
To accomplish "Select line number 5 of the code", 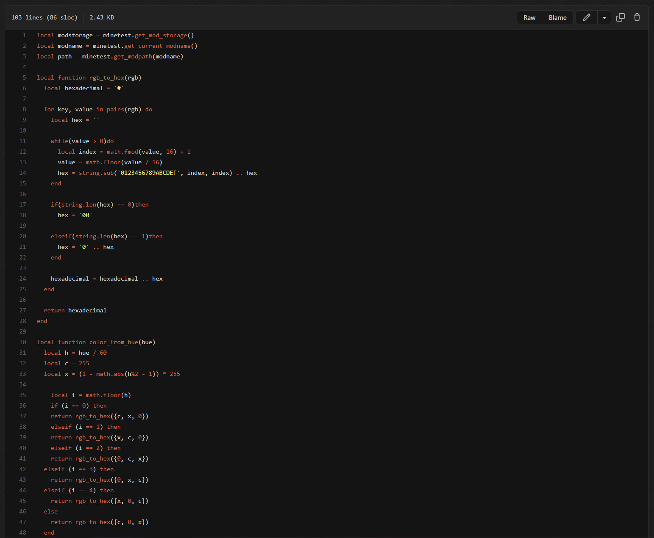I will point(24,78).
